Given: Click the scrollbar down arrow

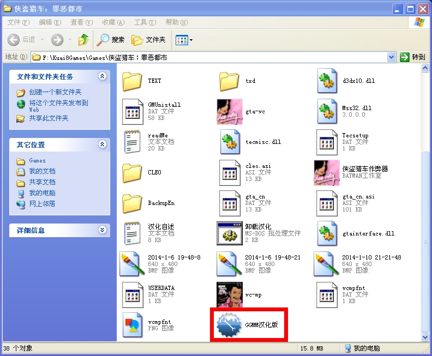Looking at the screenshot, I should point(425,337).
